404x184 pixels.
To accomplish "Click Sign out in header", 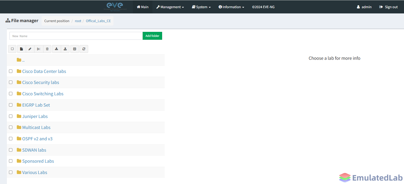I will (x=388, y=7).
